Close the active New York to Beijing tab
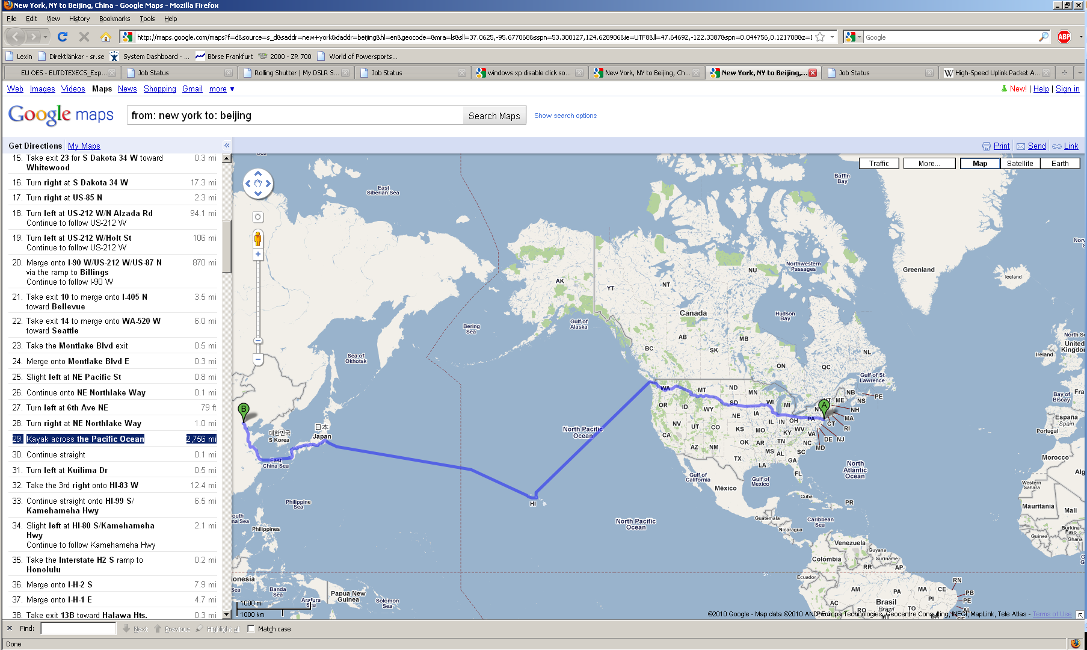The image size is (1087, 650). point(813,73)
